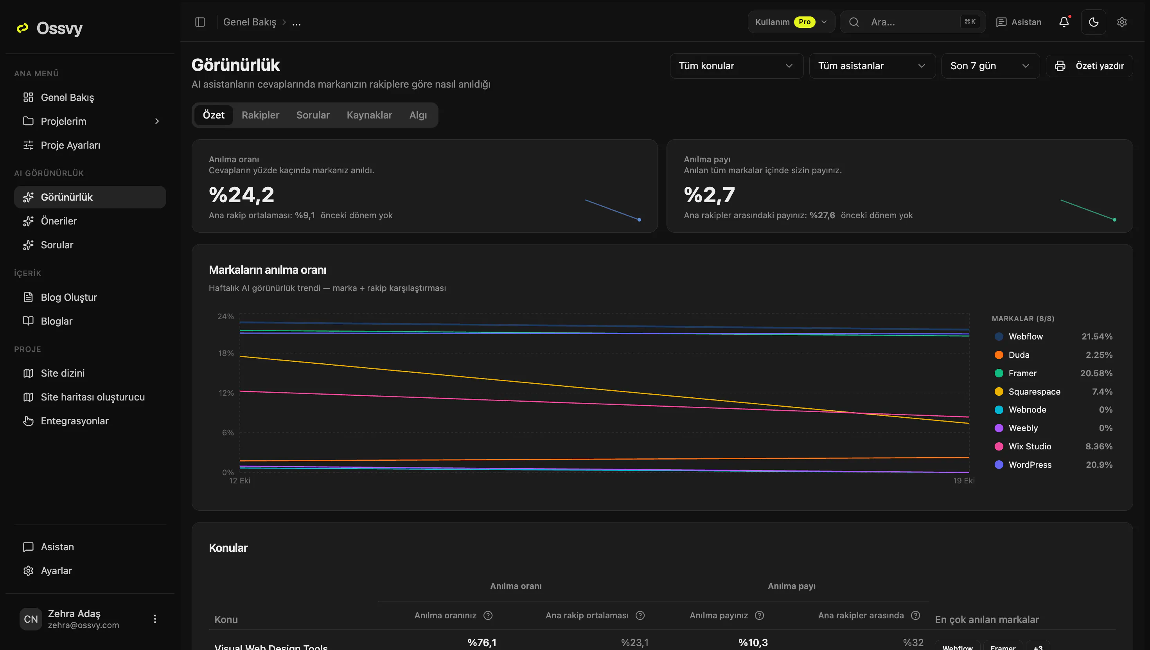Switch to the Kaynaklar tab
The image size is (1150, 650).
click(369, 115)
